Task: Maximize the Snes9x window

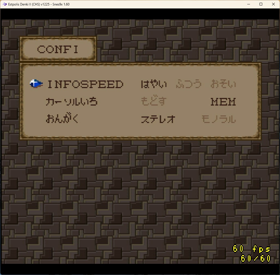Action: tap(261, 4)
